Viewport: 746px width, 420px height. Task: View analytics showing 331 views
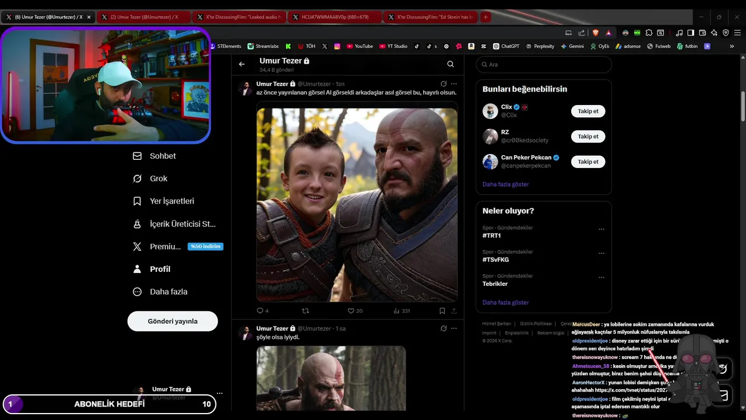[402, 311]
